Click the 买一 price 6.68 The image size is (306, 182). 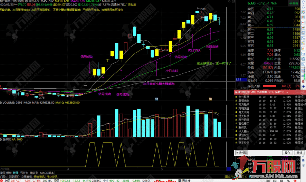coord(270,30)
